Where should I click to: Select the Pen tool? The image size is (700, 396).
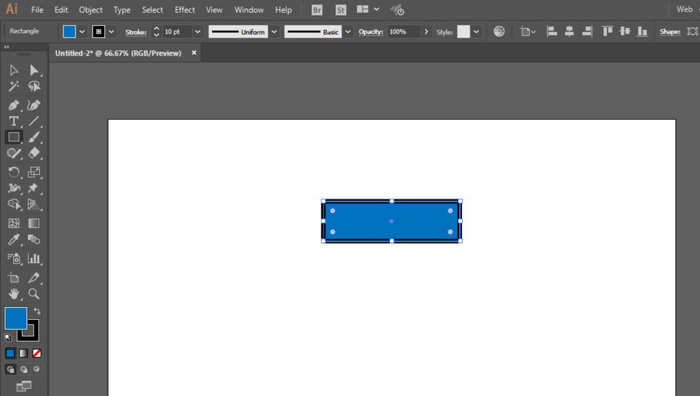pos(14,106)
